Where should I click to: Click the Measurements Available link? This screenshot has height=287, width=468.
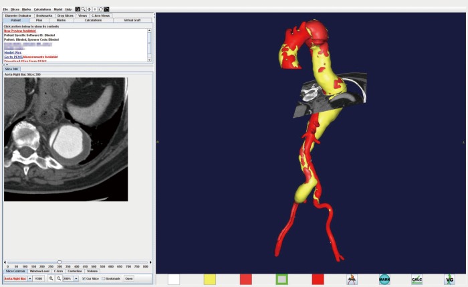41,57
